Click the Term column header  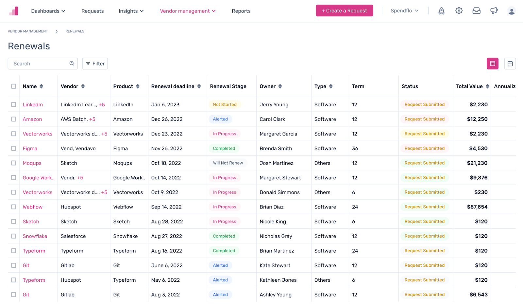(x=358, y=86)
